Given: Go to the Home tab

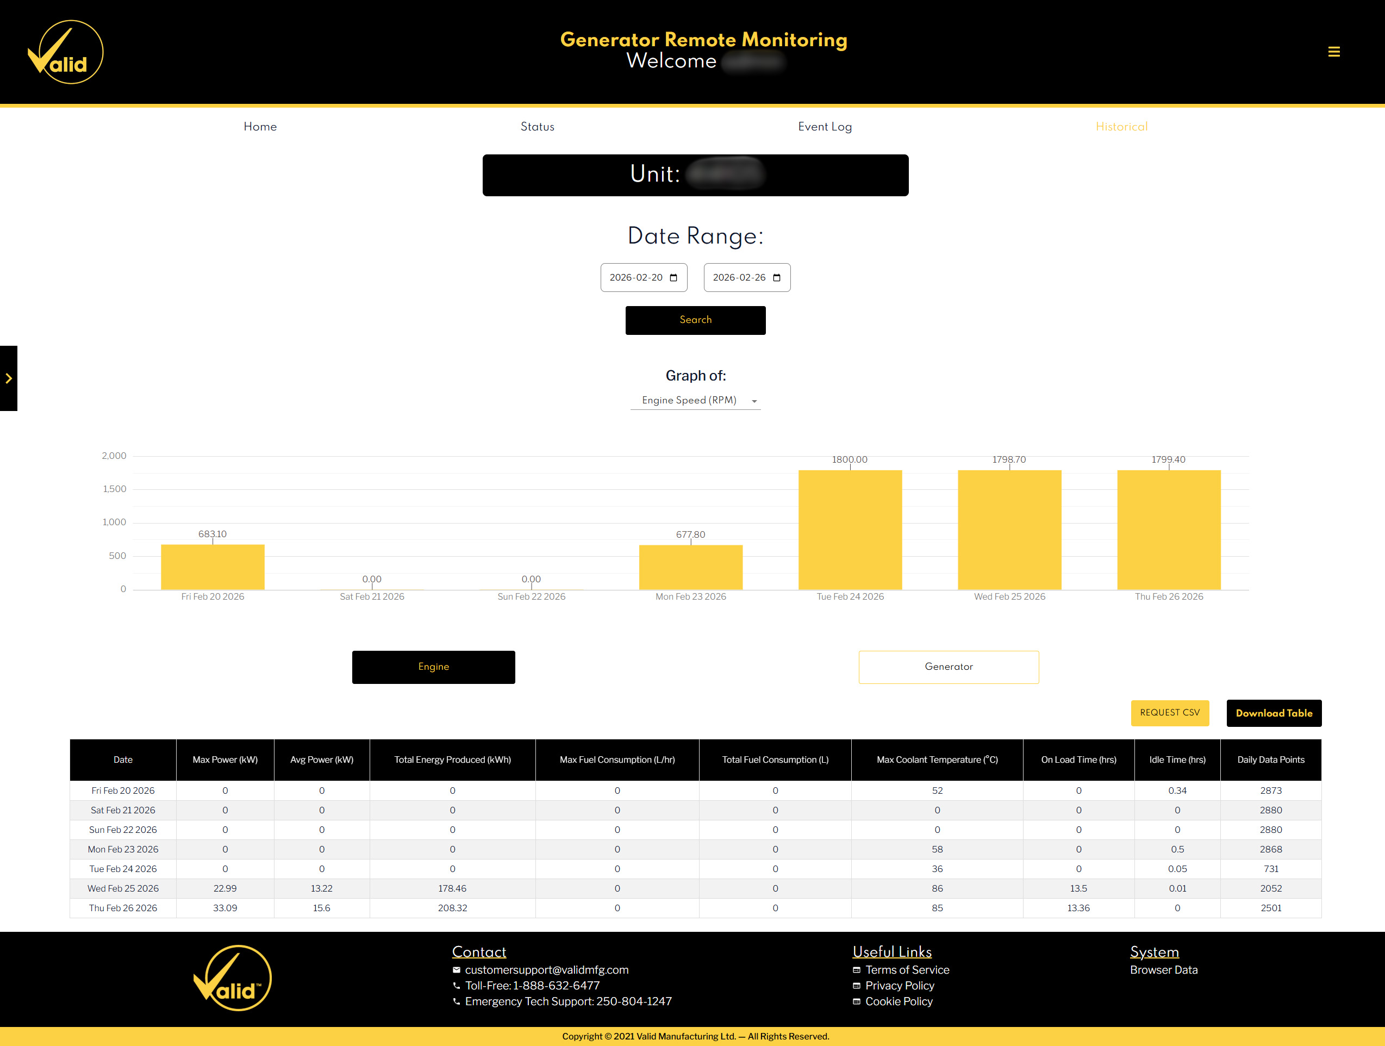Looking at the screenshot, I should (260, 127).
